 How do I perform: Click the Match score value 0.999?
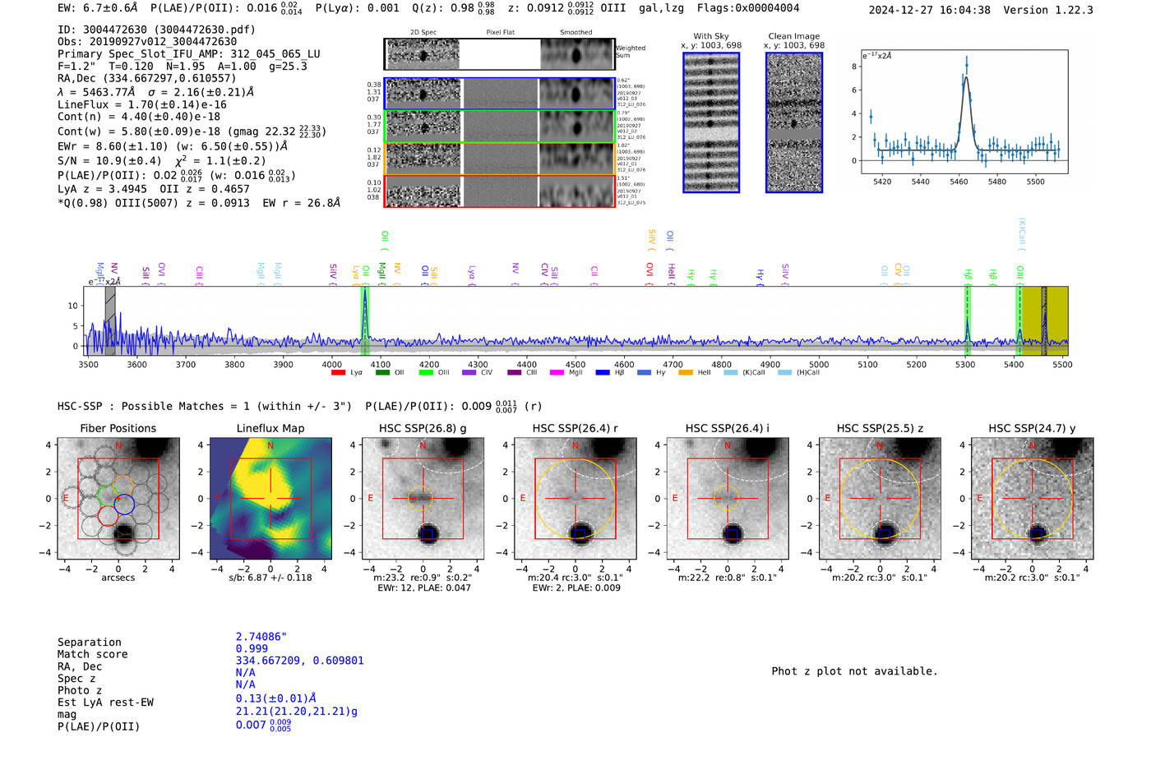click(x=252, y=649)
